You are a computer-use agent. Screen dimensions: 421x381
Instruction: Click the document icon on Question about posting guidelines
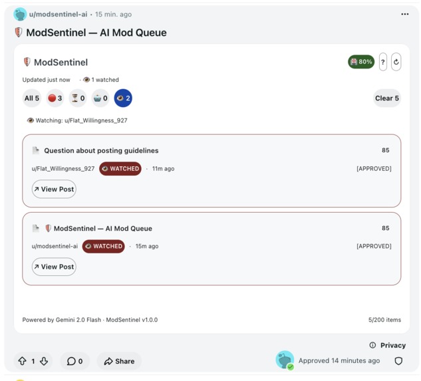tap(36, 150)
